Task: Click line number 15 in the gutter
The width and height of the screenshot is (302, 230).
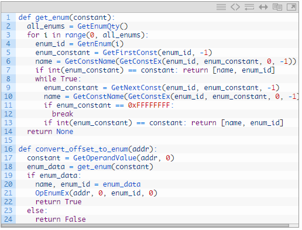Action: click(8, 140)
